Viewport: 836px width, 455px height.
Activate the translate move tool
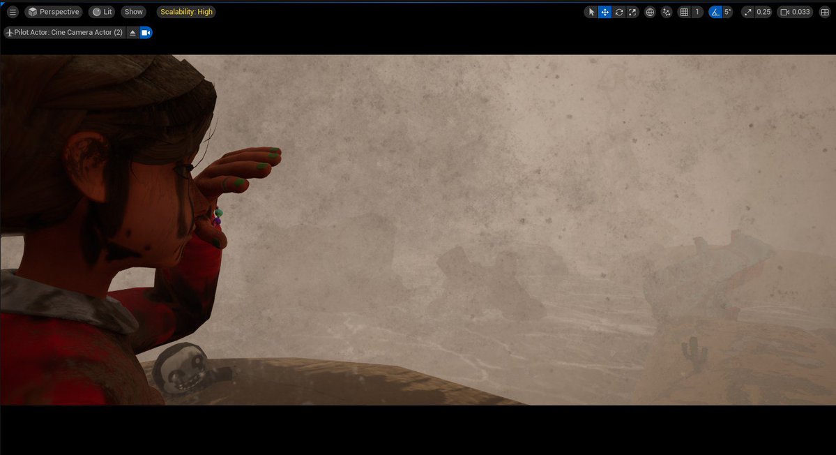605,12
